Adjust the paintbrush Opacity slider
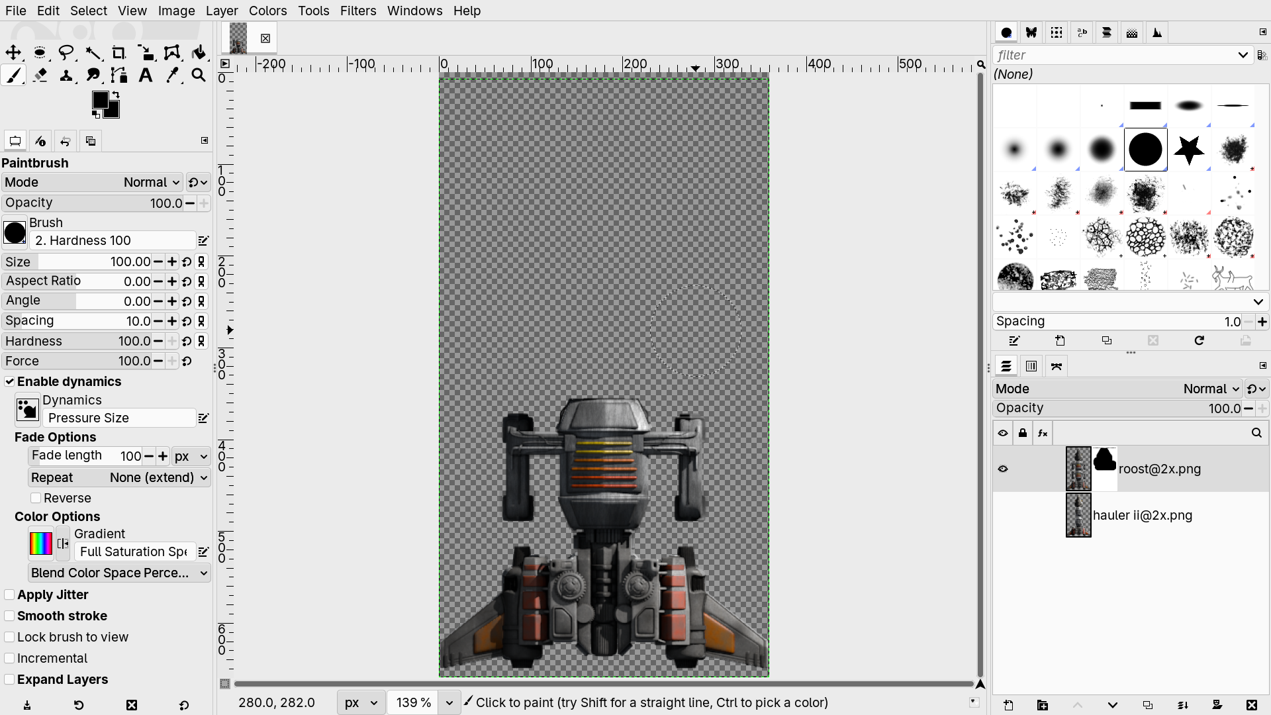 tap(92, 203)
